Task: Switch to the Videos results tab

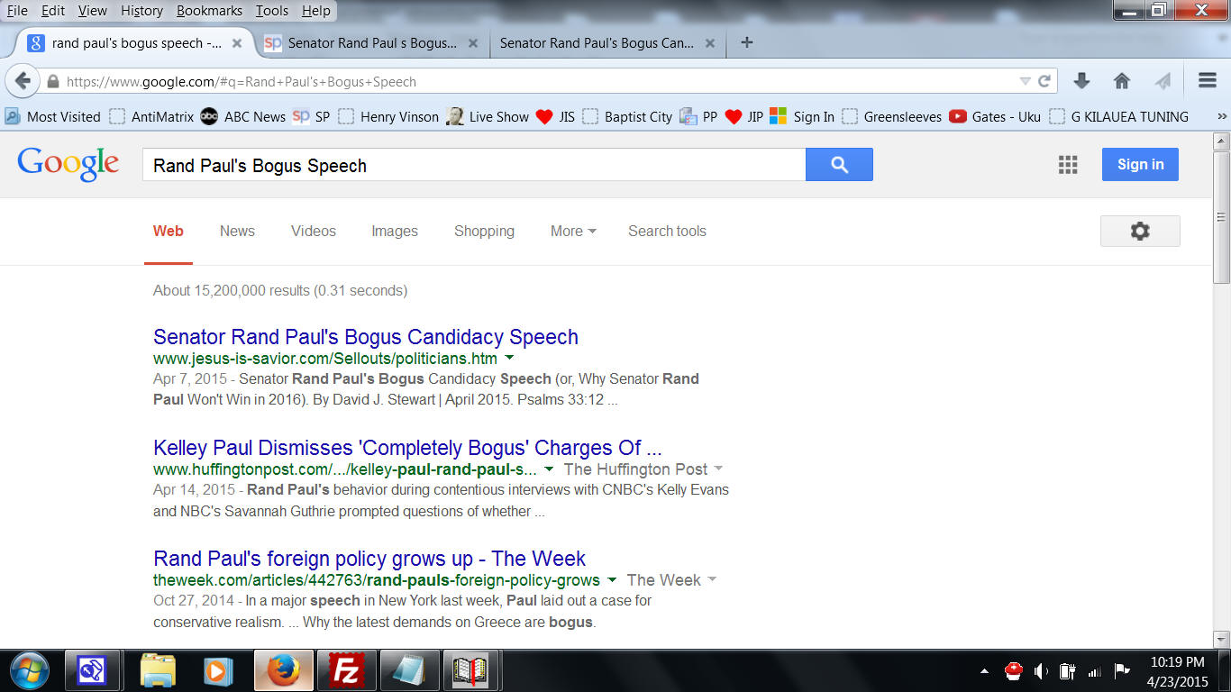Action: coord(314,232)
